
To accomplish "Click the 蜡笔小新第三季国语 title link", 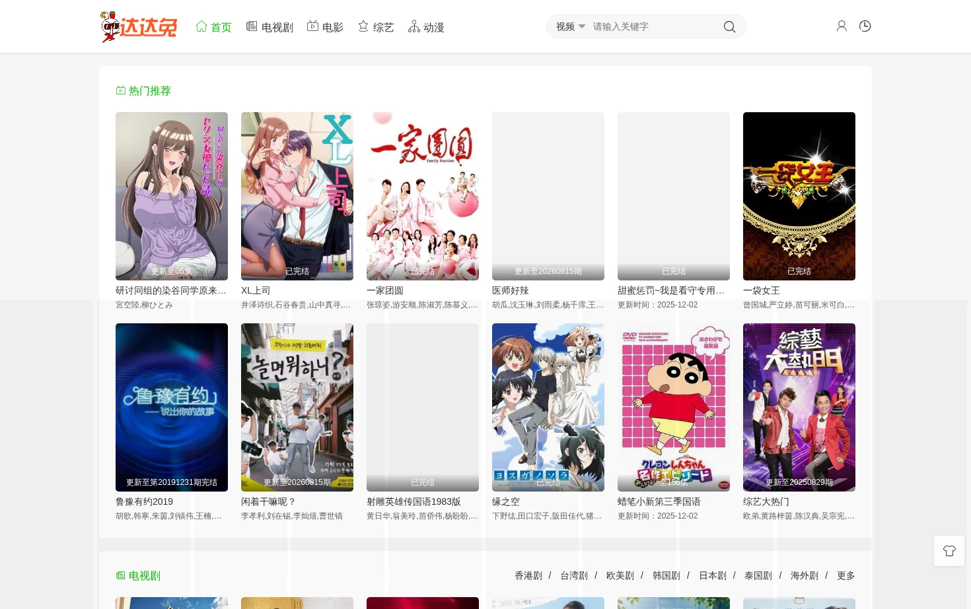I will 659,501.
